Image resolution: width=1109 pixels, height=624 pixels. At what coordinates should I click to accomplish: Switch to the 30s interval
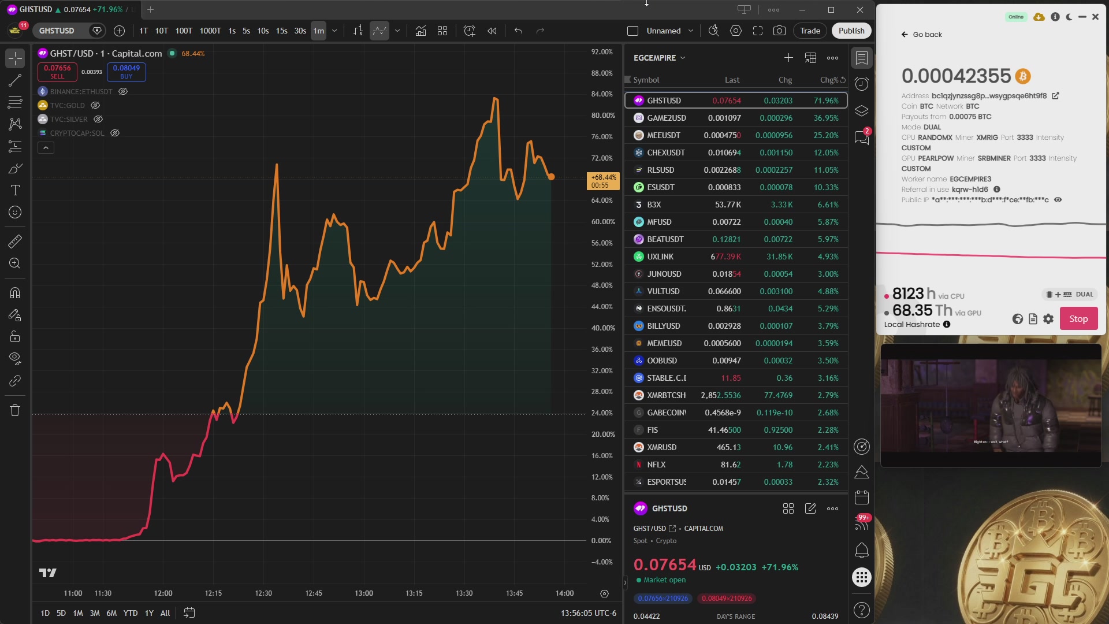pos(300,31)
